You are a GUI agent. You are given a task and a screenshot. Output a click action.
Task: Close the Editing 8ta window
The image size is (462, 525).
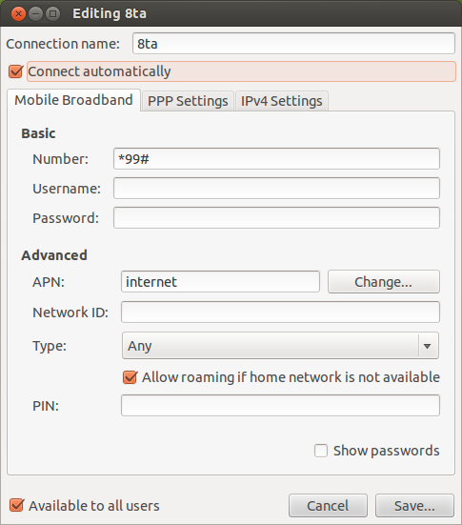[x=18, y=14]
